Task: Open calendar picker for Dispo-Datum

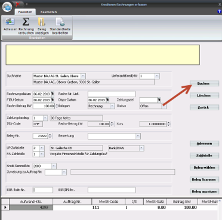Action: [107, 100]
